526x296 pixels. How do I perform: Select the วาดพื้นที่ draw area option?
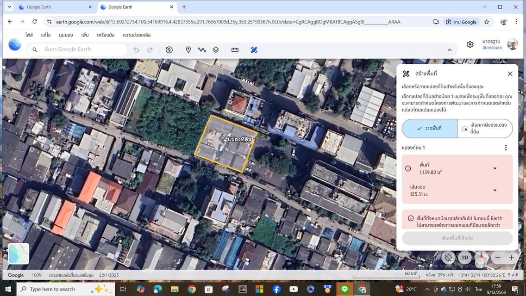coord(429,129)
